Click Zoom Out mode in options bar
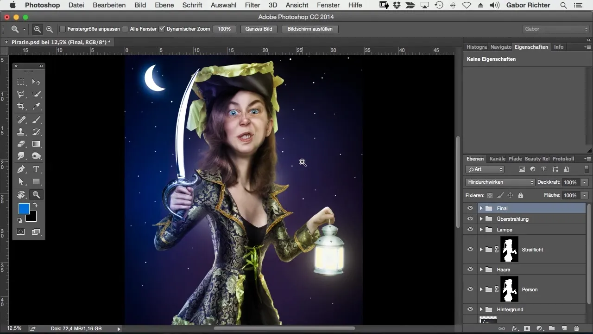This screenshot has height=334, width=593. [x=49, y=29]
